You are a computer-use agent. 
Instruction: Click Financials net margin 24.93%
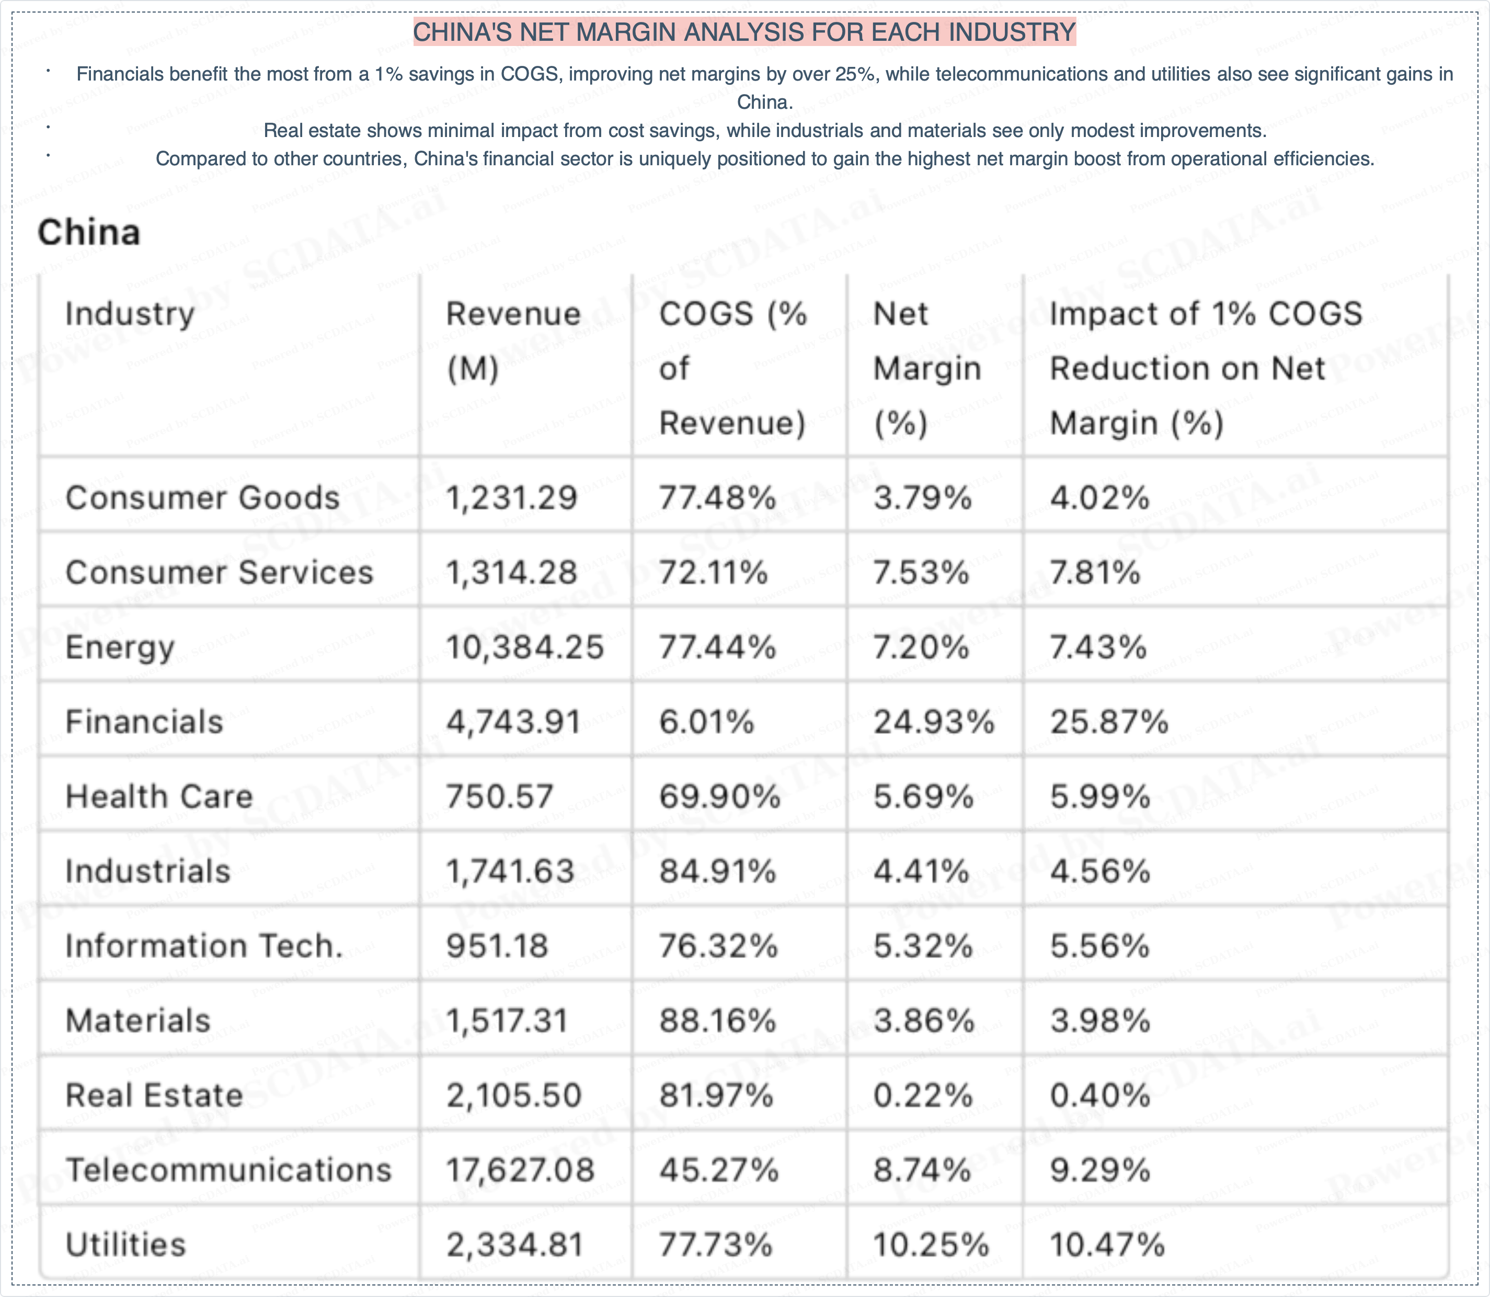click(934, 722)
